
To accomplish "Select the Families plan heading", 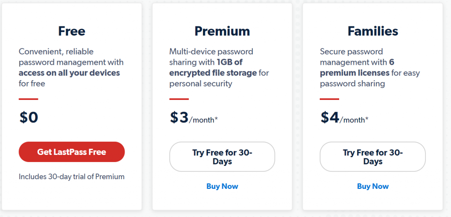I will [373, 31].
